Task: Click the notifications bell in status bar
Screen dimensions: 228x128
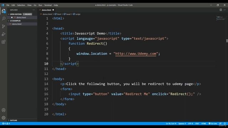Action: coord(225,123)
